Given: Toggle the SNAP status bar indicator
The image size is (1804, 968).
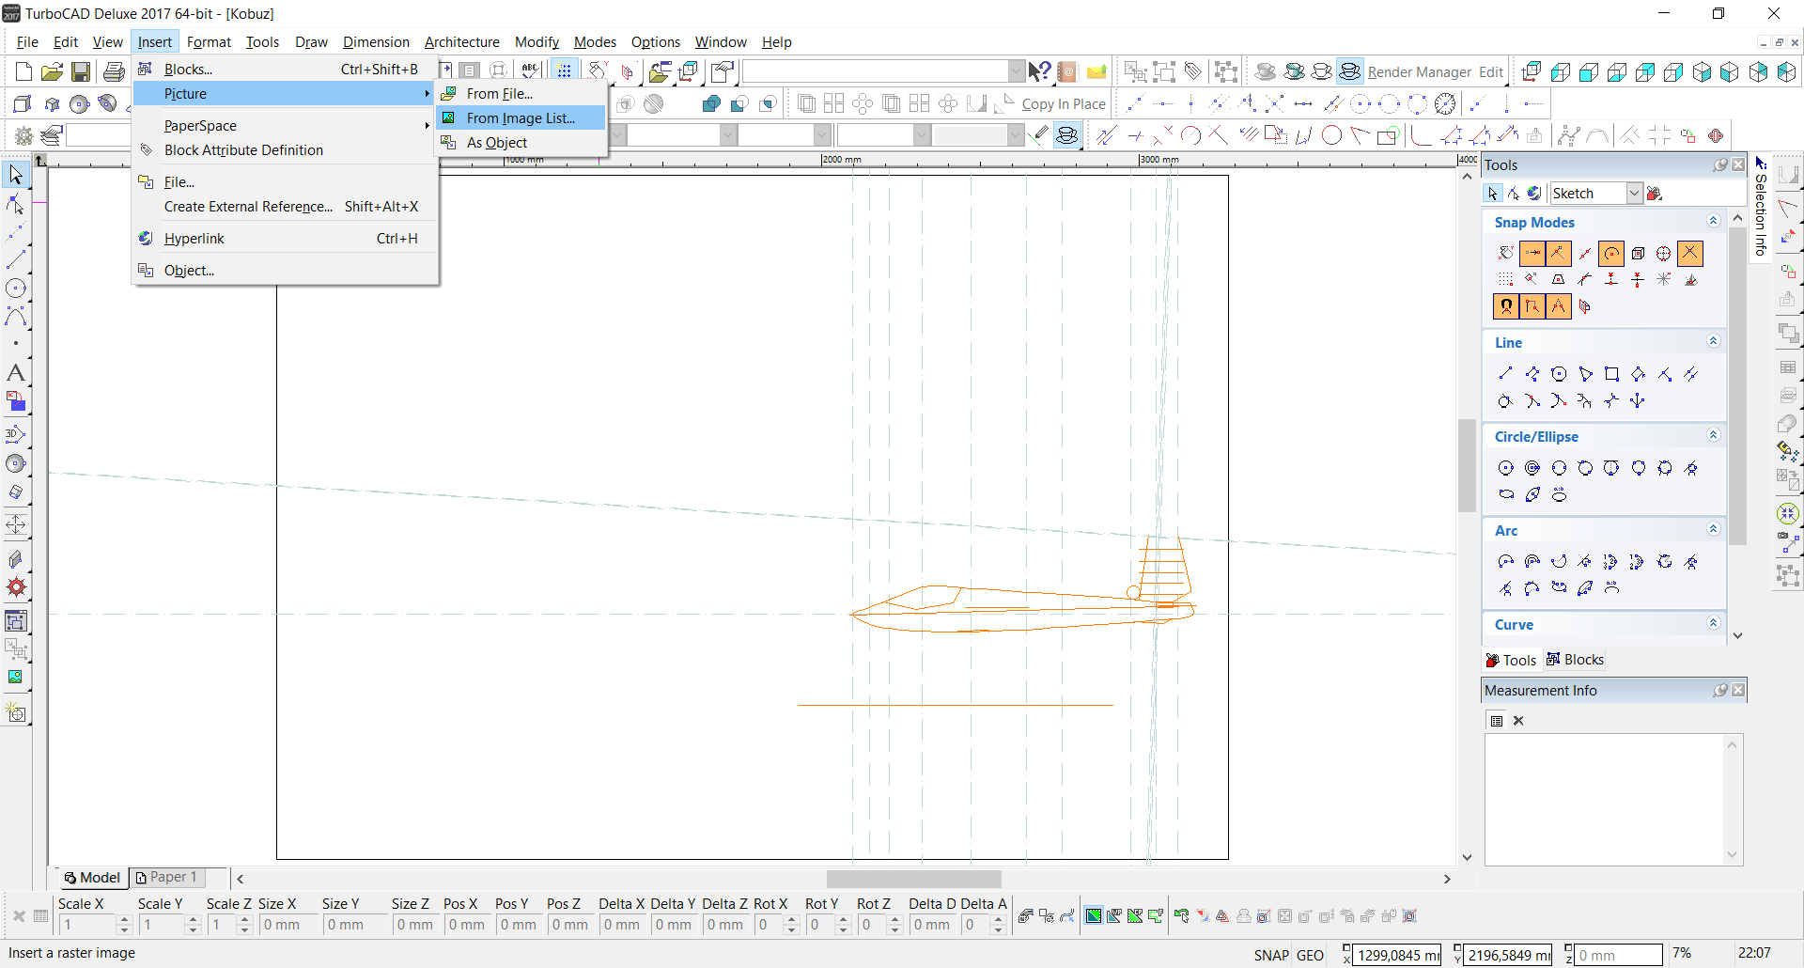Looking at the screenshot, I should click(x=1270, y=955).
